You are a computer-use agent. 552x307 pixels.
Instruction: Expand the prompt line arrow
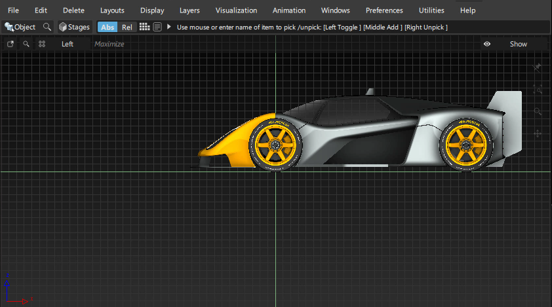[169, 27]
